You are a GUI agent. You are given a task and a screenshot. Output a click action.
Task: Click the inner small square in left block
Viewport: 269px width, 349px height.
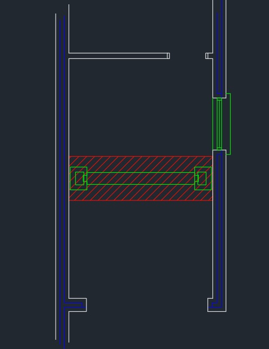tap(79, 178)
